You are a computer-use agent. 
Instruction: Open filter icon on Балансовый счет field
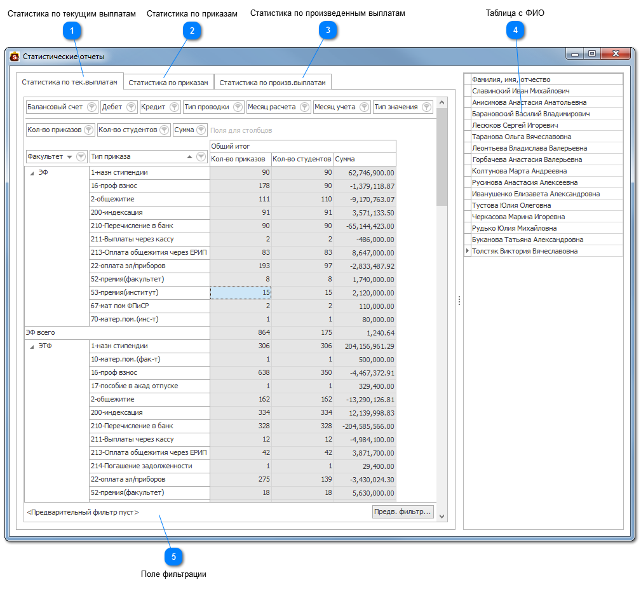point(92,107)
